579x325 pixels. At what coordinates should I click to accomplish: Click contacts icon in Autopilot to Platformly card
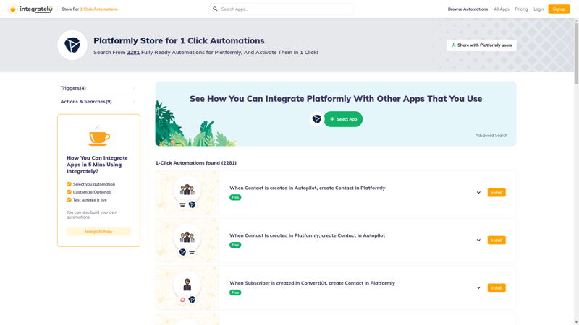coord(187,189)
